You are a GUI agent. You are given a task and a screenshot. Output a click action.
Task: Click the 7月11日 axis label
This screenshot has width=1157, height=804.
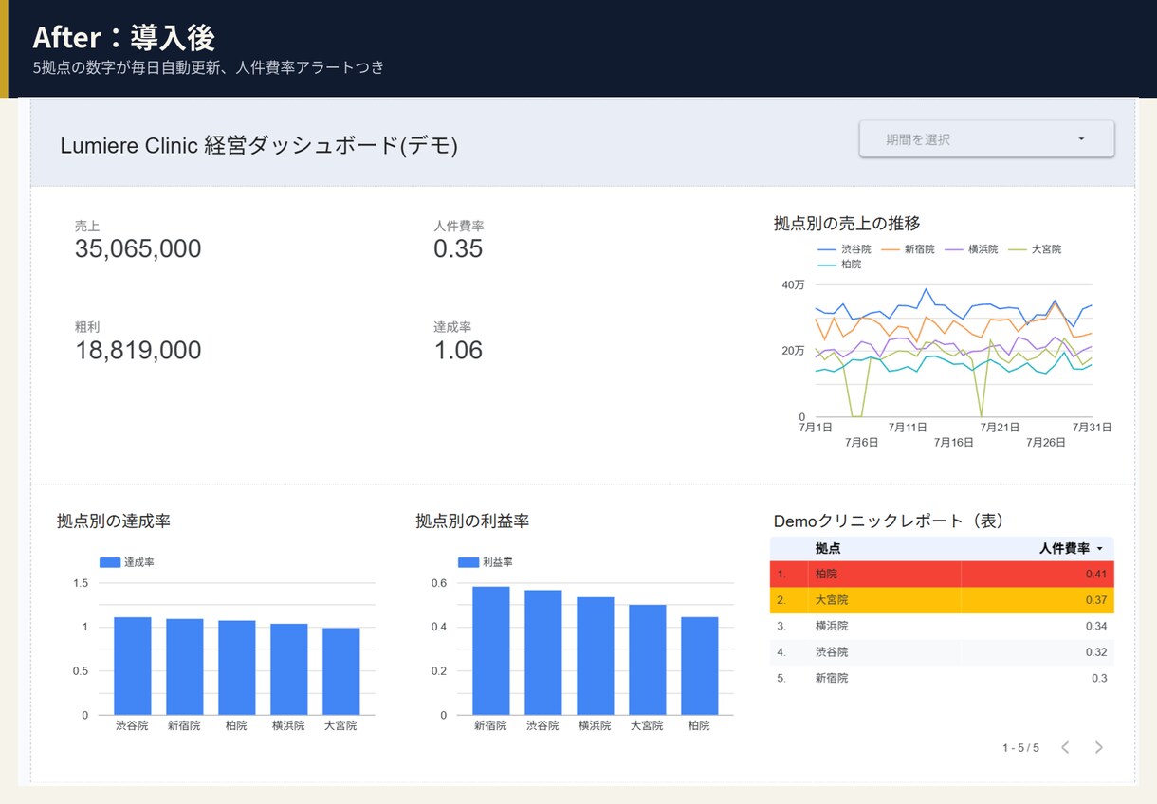coord(909,428)
